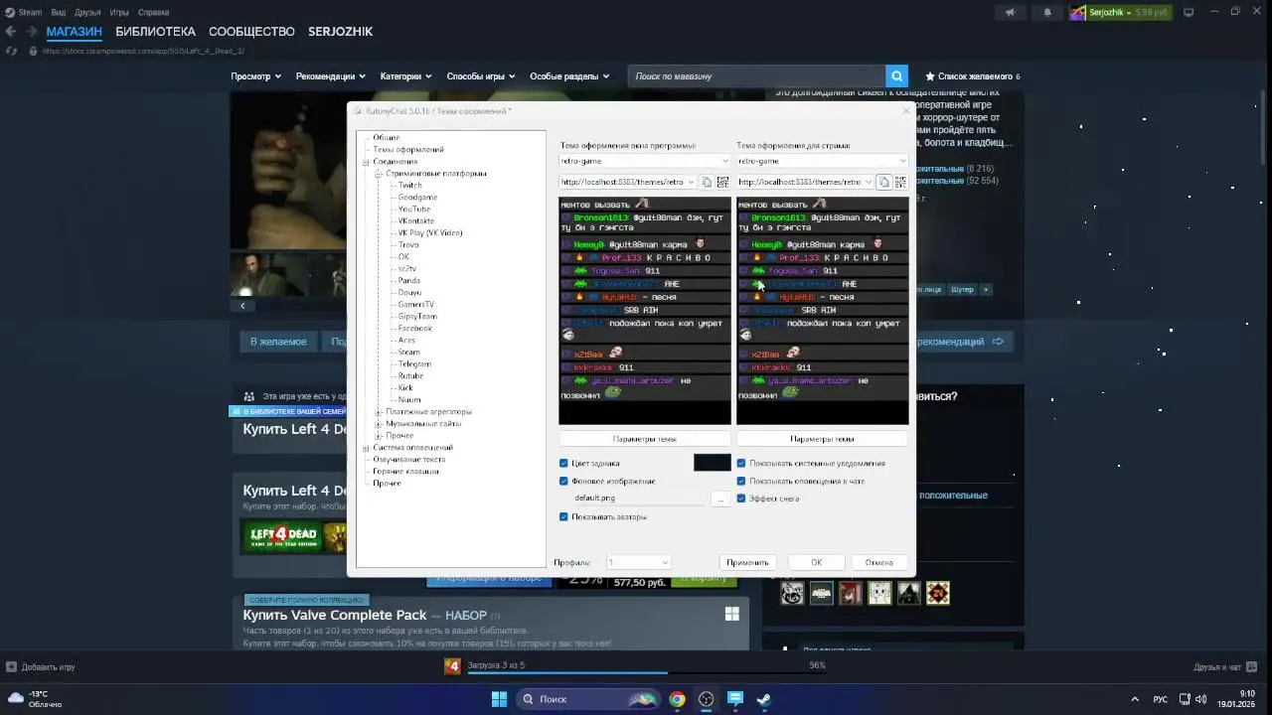Click the Steam store search field
The image size is (1272, 715).
(756, 76)
